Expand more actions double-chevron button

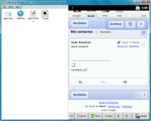(141, 24)
